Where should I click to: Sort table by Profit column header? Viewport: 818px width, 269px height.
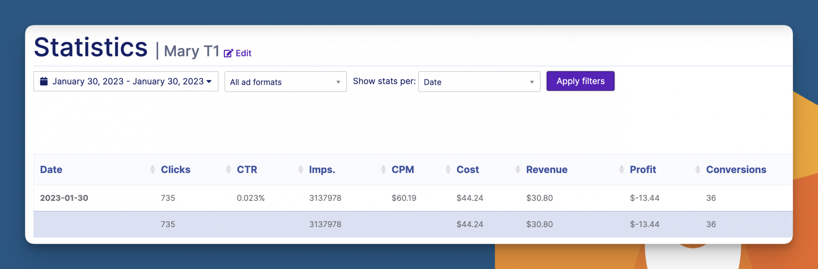pos(643,170)
